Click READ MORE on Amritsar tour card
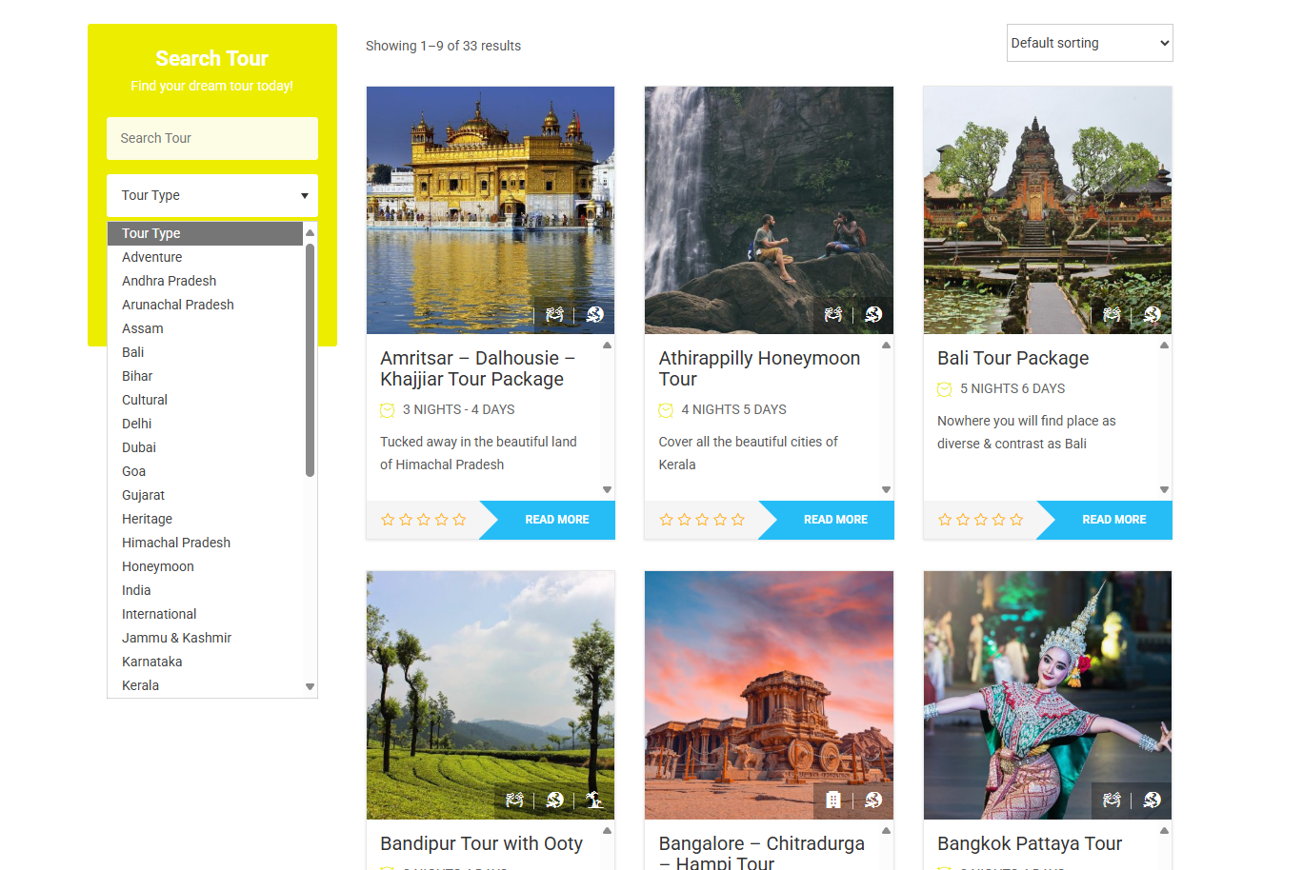The image size is (1303, 870). tap(556, 520)
